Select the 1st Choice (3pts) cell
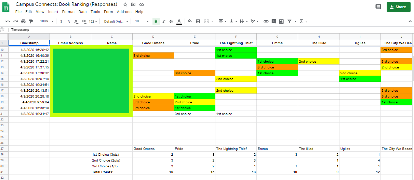This screenshot has width=414, height=180. (112, 155)
